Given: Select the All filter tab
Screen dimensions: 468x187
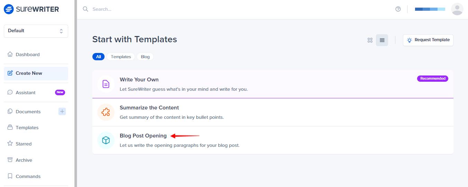Looking at the screenshot, I should [x=99, y=57].
